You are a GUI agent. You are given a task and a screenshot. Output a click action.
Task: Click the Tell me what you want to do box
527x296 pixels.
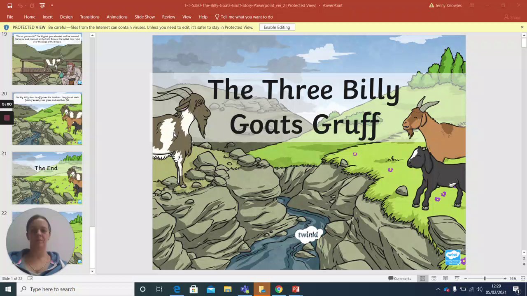pos(244,17)
